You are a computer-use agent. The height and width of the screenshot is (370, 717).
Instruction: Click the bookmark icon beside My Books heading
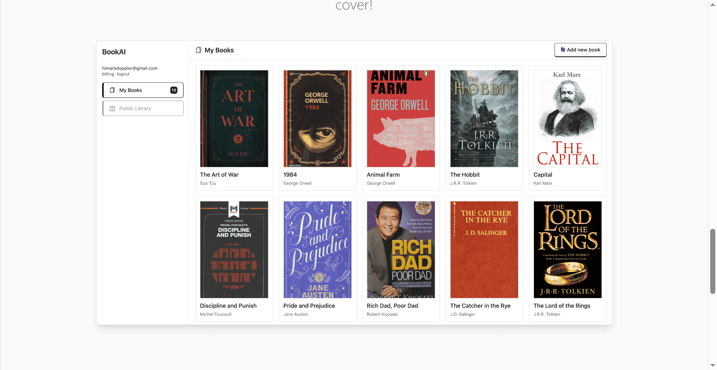(198, 50)
